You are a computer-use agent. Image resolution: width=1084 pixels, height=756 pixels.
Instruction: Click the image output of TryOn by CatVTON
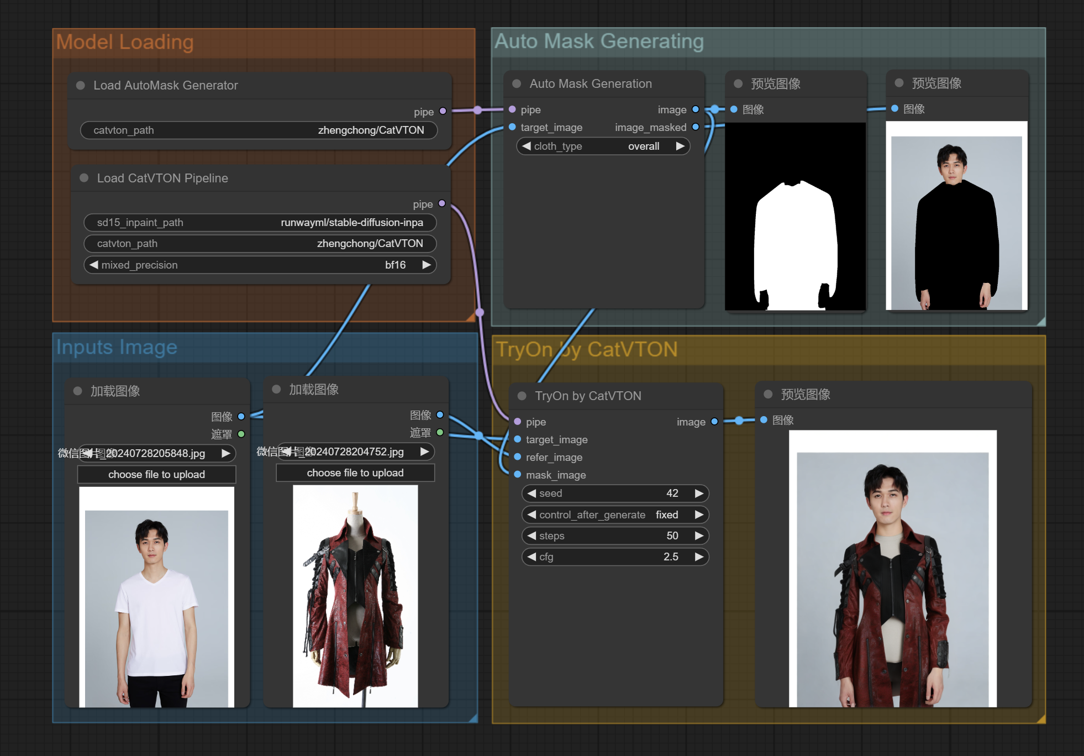click(714, 422)
